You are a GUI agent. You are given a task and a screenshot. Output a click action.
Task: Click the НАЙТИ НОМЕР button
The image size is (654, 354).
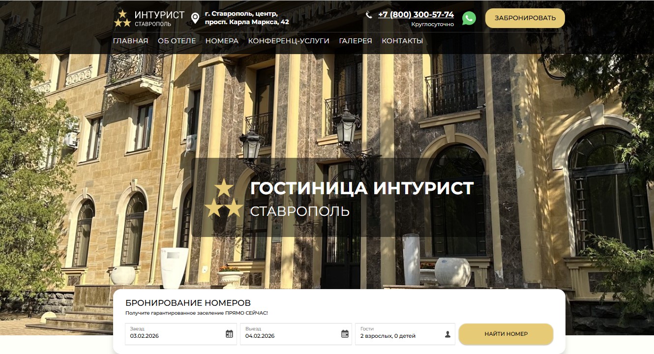[x=505, y=334]
